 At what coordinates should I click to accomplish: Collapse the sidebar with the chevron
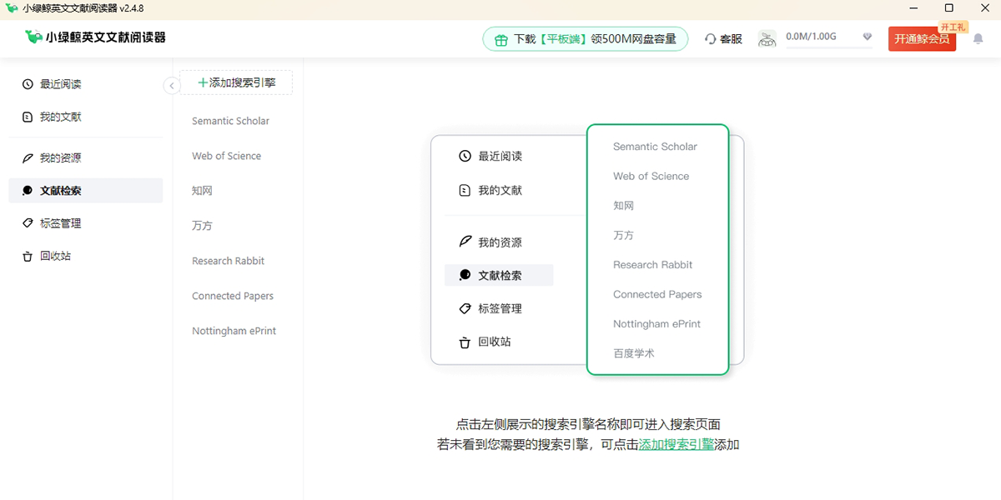172,85
